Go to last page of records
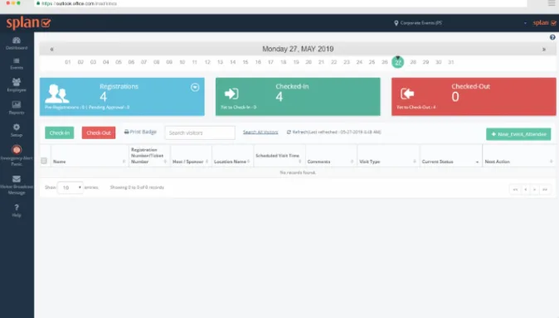This screenshot has height=318, width=559. [545, 190]
